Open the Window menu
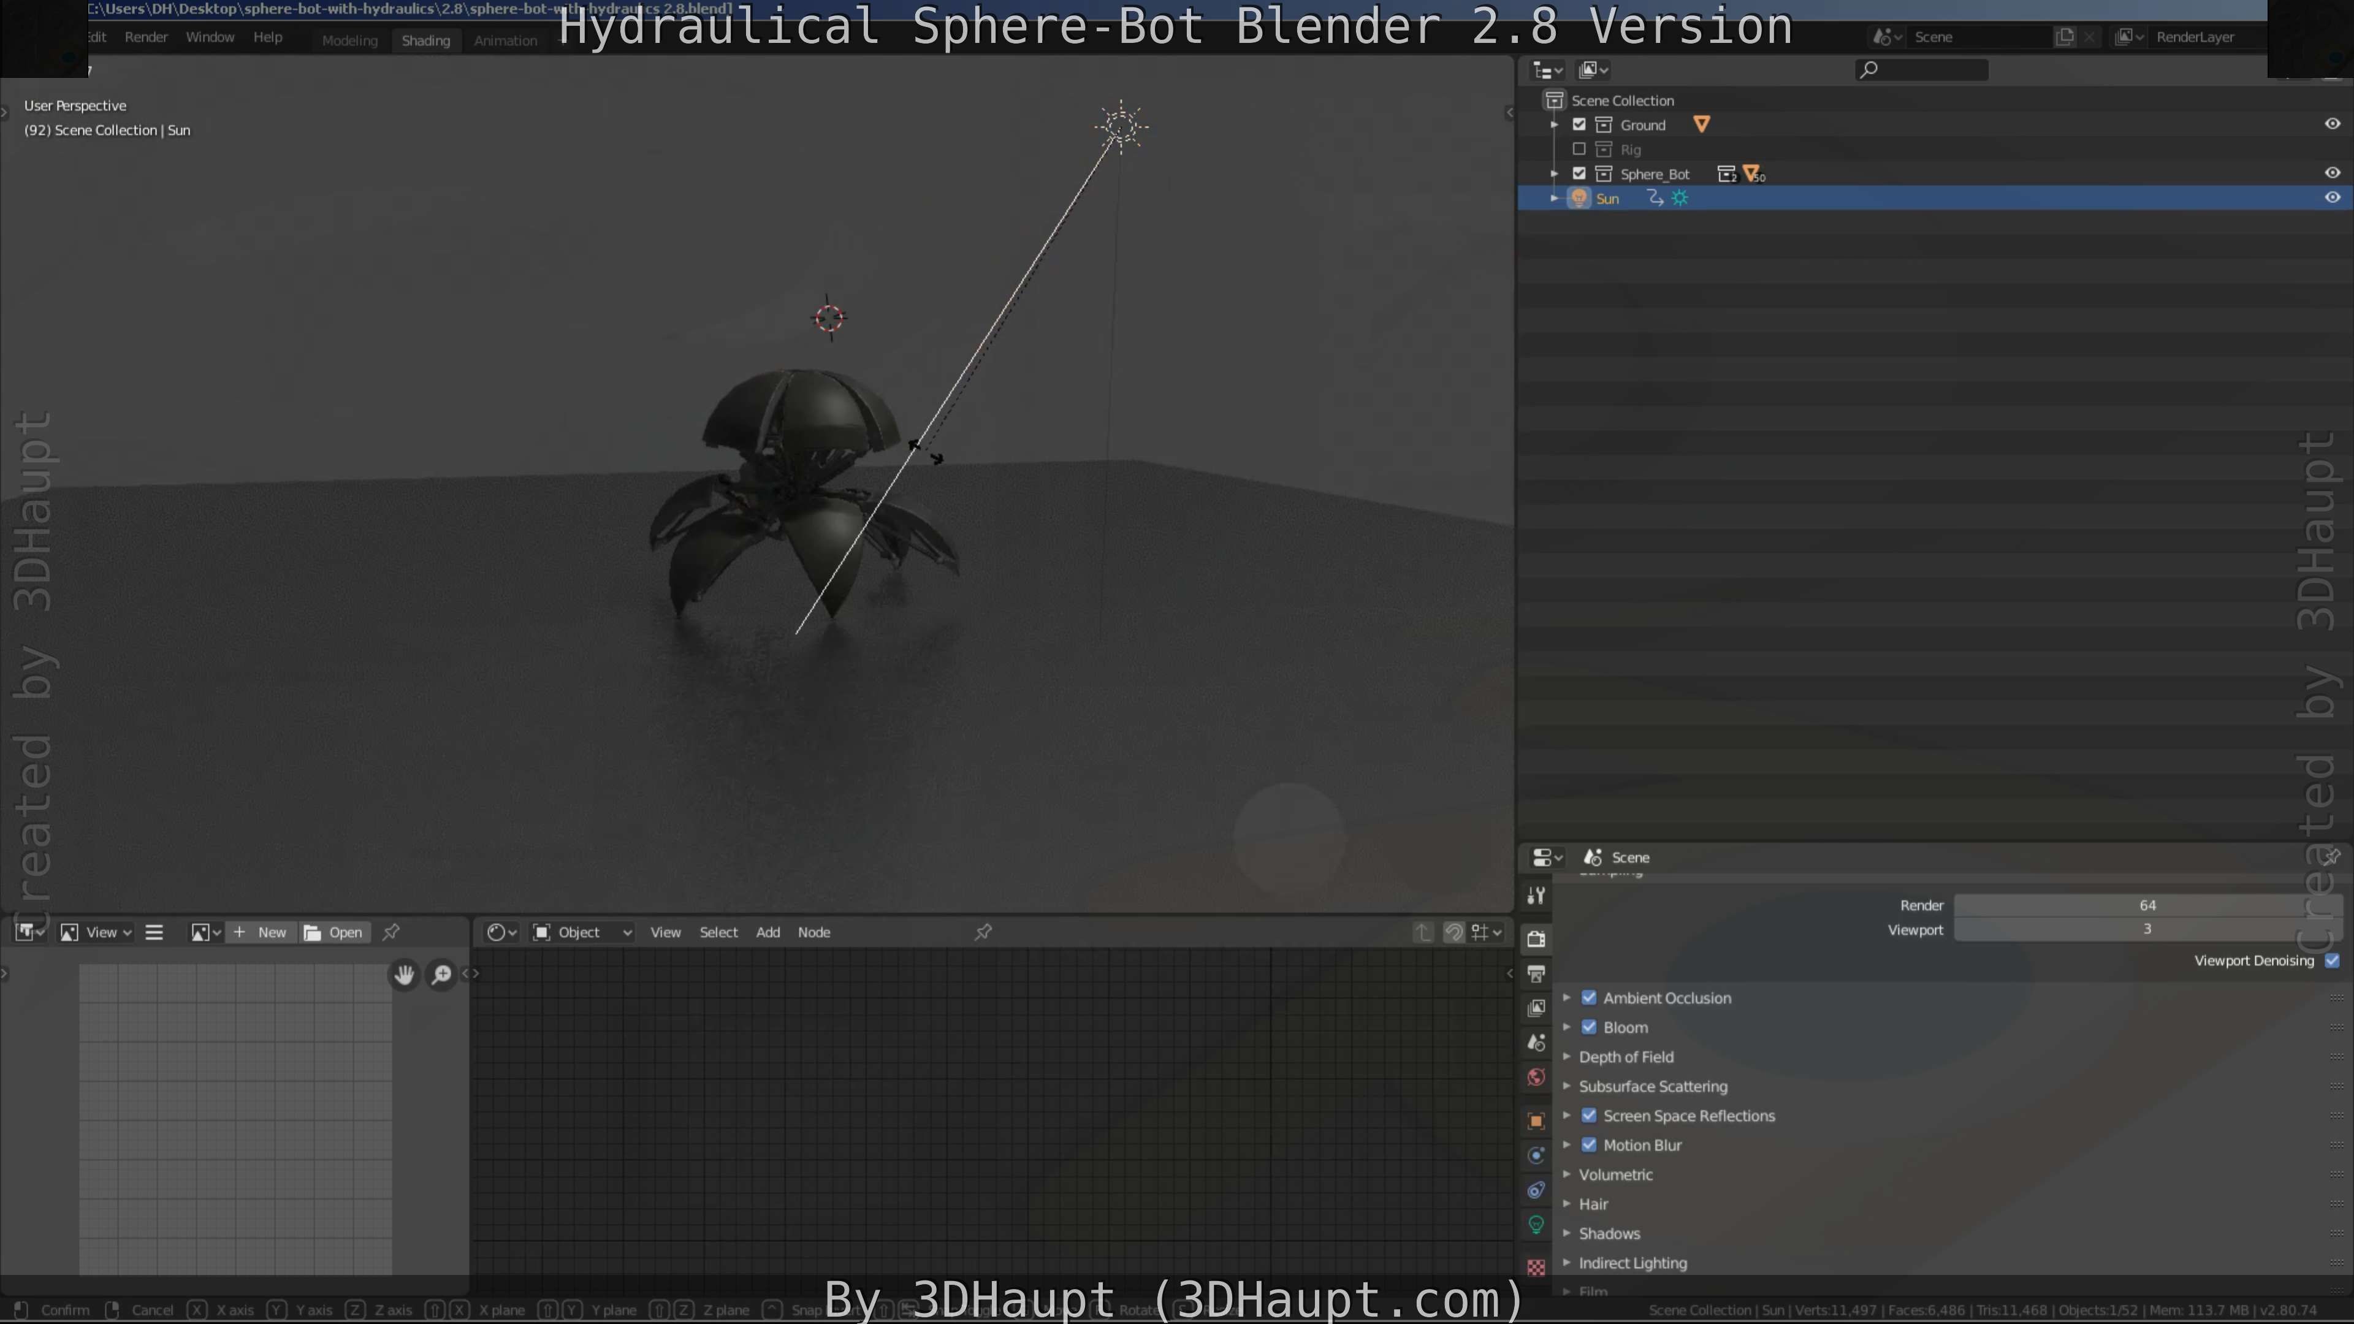 [x=210, y=37]
